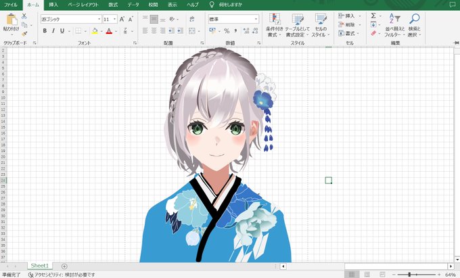Viewport: 460px width, 278px height.
Task: Apply comma style
Action: [235, 30]
